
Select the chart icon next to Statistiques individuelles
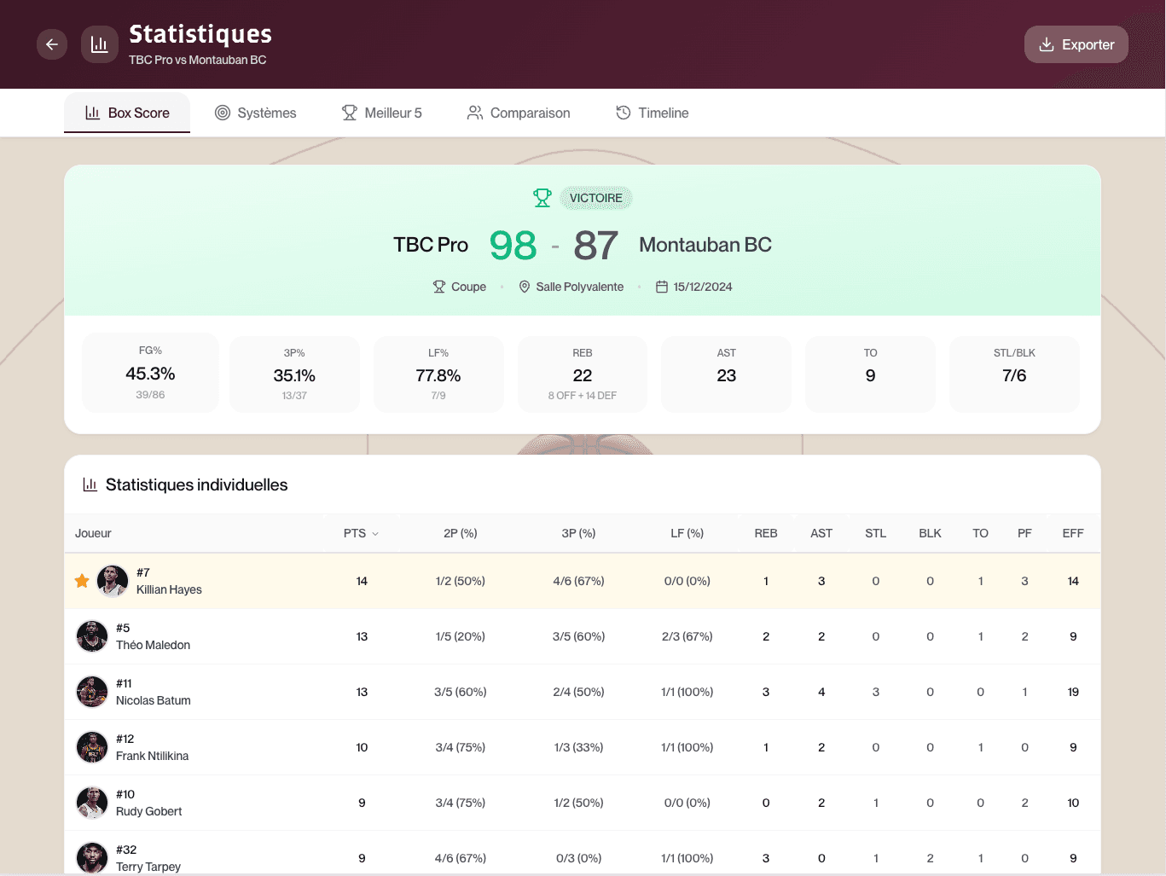click(90, 484)
